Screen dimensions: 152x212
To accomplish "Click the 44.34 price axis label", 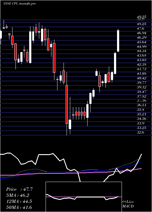I will pyautogui.click(x=142, y=51).
